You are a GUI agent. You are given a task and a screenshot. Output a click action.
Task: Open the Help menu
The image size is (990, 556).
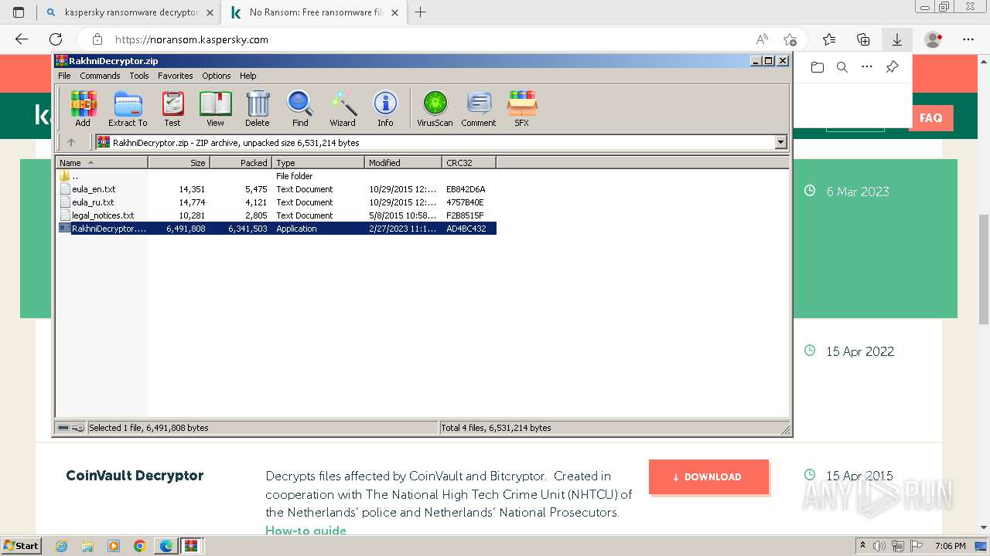point(247,76)
